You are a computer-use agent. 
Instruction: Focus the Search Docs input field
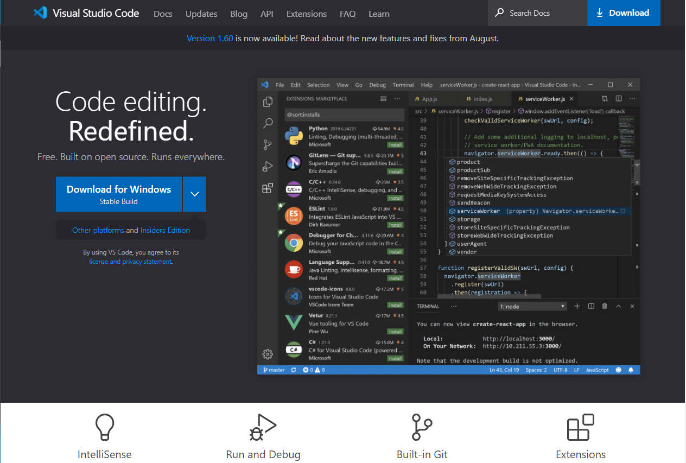pyautogui.click(x=538, y=13)
